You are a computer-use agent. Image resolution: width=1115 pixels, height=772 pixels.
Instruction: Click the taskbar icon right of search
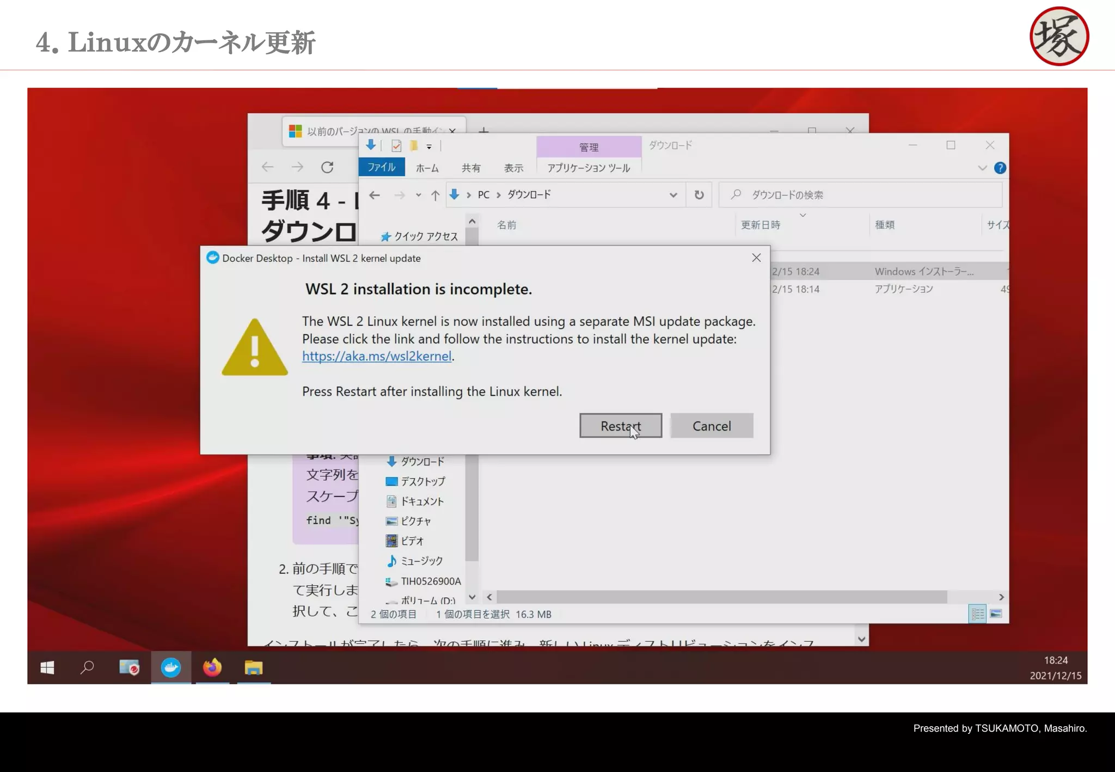click(x=129, y=667)
